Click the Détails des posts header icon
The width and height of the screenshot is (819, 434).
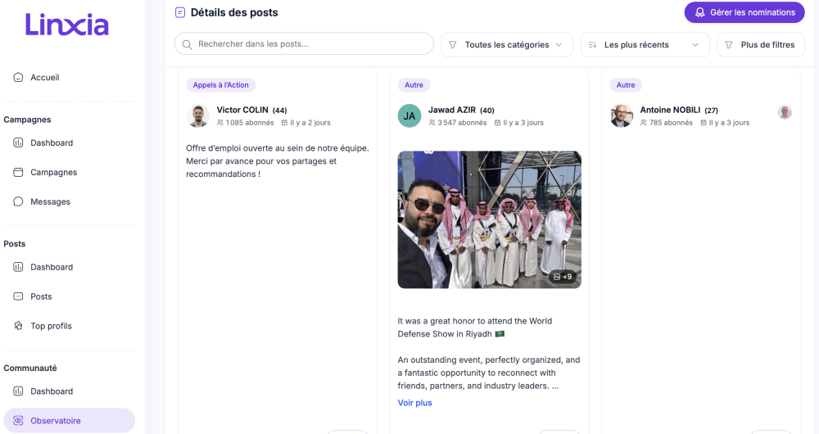[x=179, y=12]
